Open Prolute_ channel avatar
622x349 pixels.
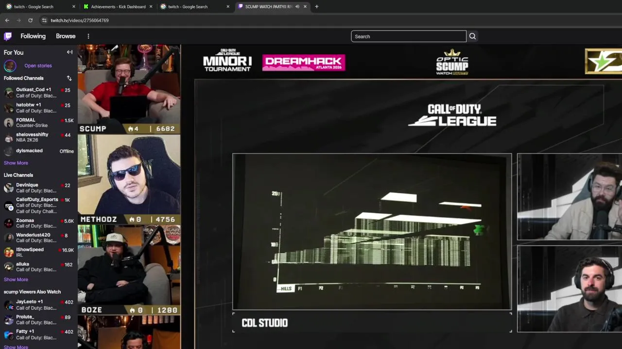point(9,319)
